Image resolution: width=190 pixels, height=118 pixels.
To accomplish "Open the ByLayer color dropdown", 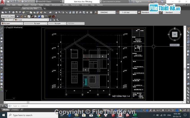I will pyautogui.click(x=12, y=24).
